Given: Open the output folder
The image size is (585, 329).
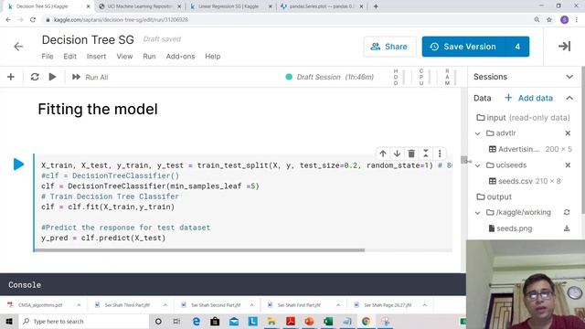Looking at the screenshot, I should tap(494, 197).
